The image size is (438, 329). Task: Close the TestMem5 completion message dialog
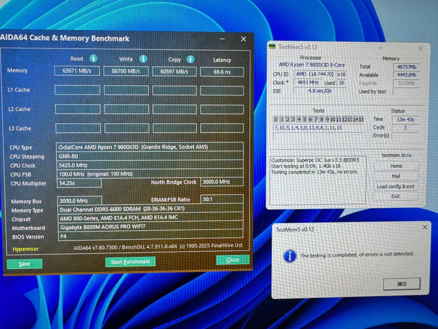pos(425,227)
